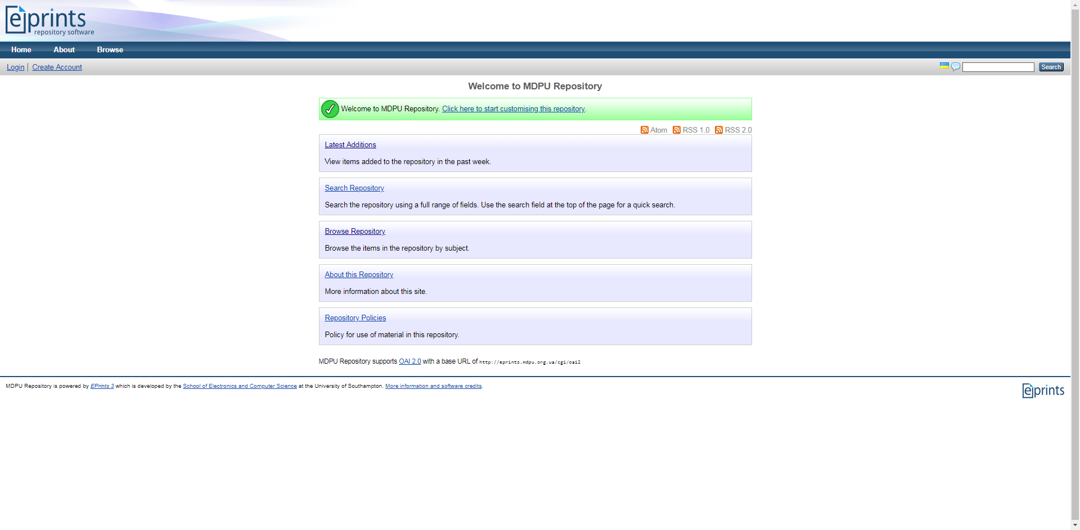Open the Latest Additions link
1080x530 pixels.
(x=350, y=144)
